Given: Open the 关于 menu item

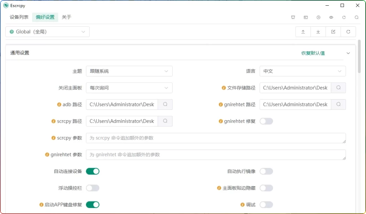Looking at the screenshot, I should (66, 17).
